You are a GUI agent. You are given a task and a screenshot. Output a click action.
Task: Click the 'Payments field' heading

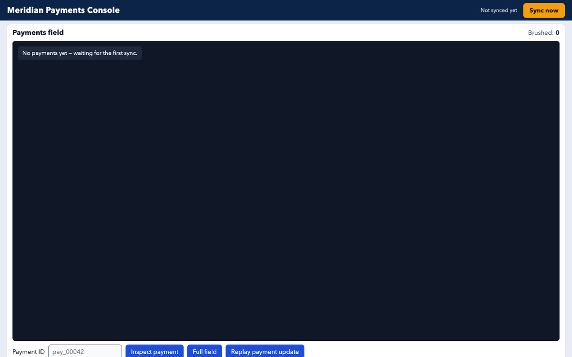[x=38, y=32]
